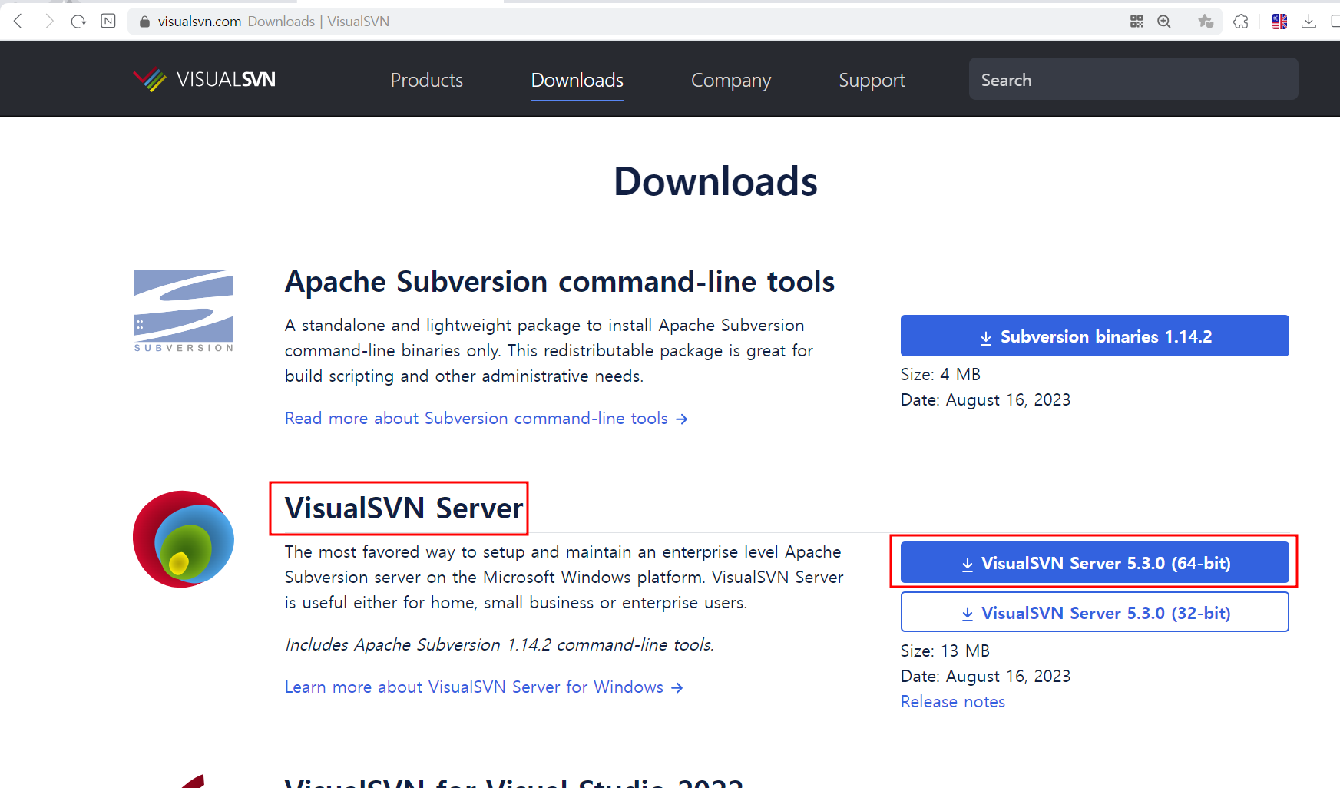Reload the page with the refresh icon
This screenshot has width=1340, height=788.
tap(78, 21)
